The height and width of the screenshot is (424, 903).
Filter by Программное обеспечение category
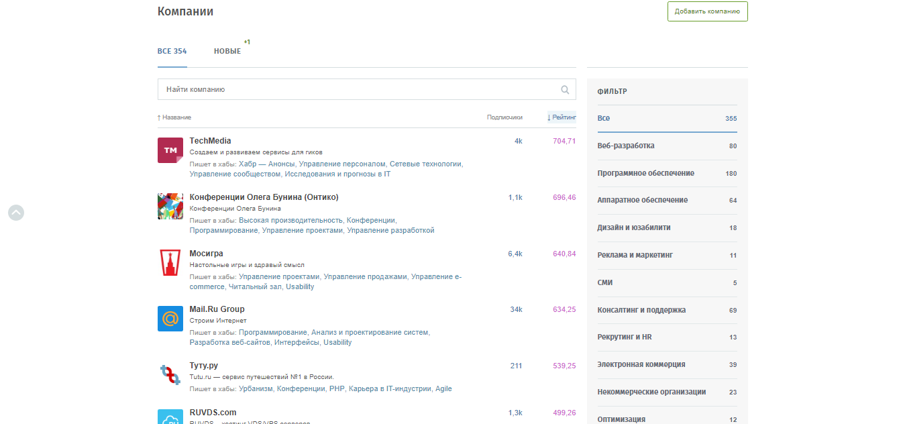[645, 173]
